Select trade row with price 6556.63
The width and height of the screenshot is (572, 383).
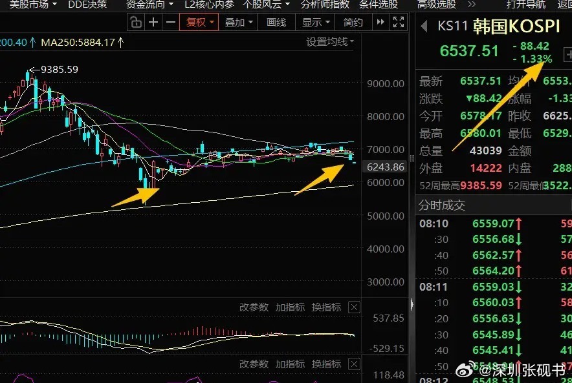pos(494,318)
